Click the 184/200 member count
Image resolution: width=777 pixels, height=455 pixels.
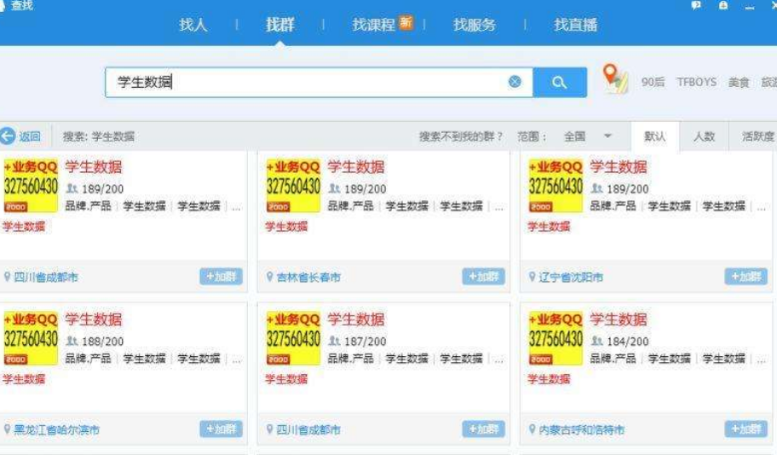pos(627,342)
